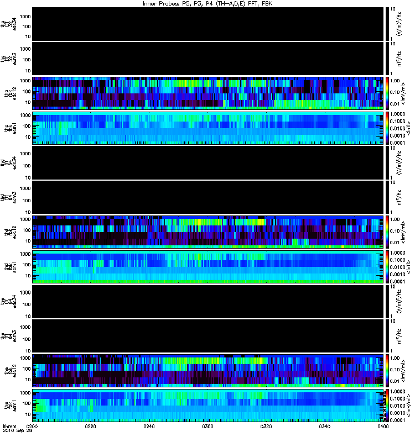Click the the fbk scm1 rainbow color bar
Image resolution: width=415 pixels, height=442 pixels.
point(387,406)
